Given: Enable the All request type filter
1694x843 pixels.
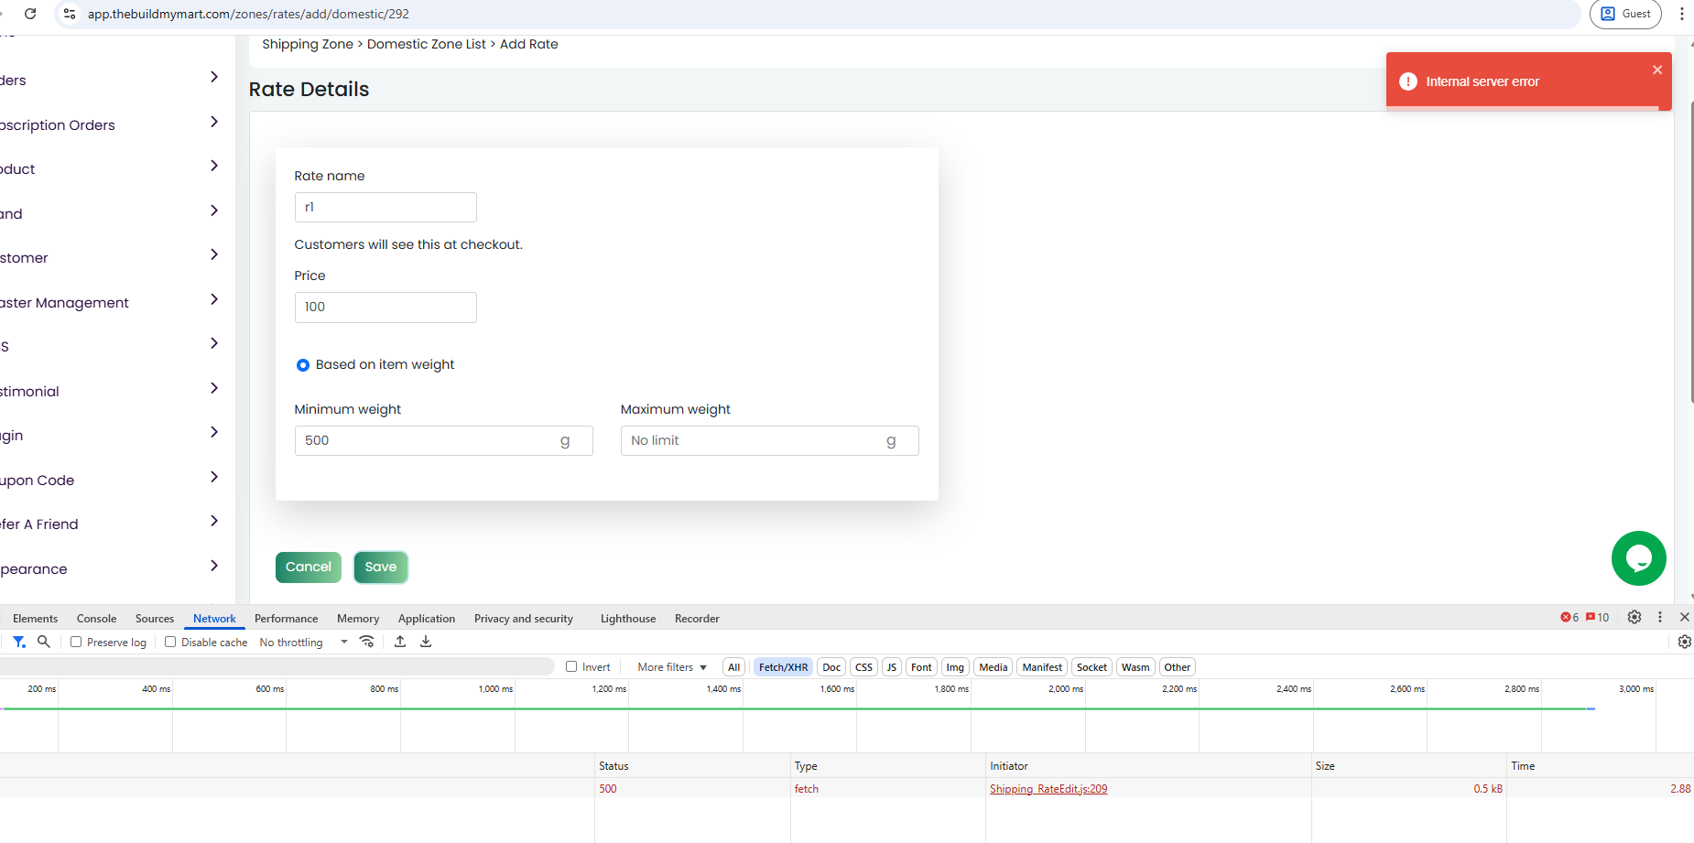Looking at the screenshot, I should (733, 667).
